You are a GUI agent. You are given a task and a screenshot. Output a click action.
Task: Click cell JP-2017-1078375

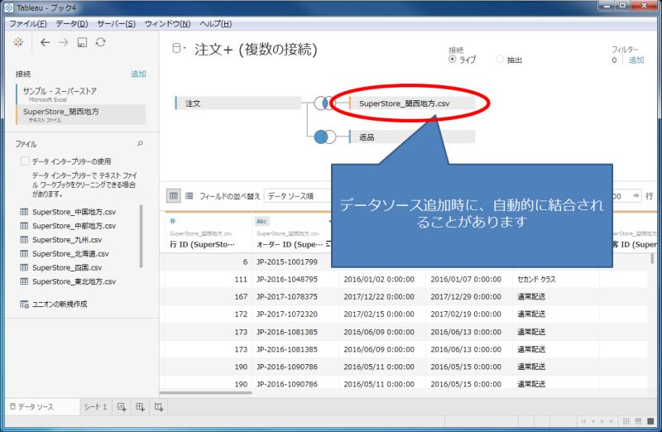pyautogui.click(x=287, y=296)
